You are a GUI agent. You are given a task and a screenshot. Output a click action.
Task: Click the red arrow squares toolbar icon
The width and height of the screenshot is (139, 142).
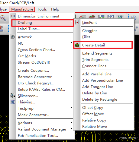[x=82, y=17]
